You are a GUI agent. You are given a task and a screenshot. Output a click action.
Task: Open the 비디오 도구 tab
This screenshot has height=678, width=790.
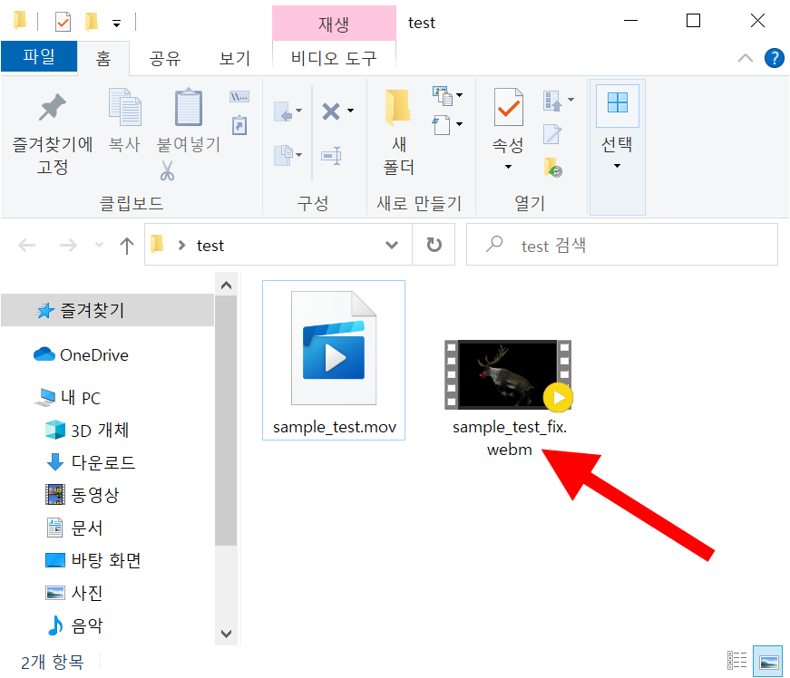tap(334, 58)
